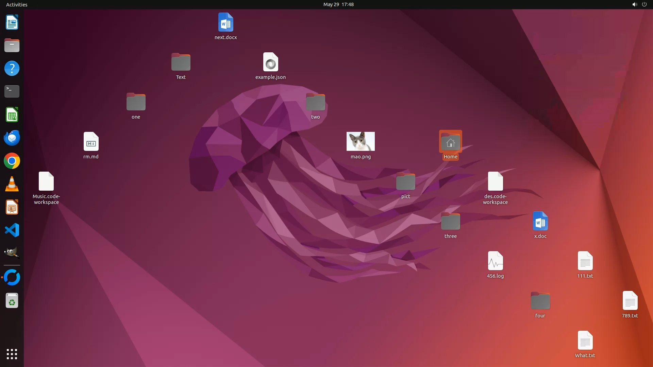Image resolution: width=653 pixels, height=367 pixels.
Task: Open LibreOffice Calc in the dock
Action: tap(12, 115)
